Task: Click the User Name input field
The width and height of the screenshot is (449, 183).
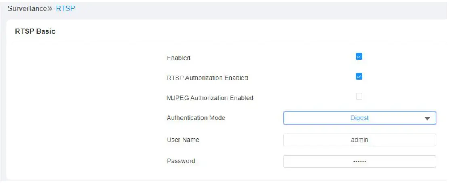Action: click(x=359, y=140)
